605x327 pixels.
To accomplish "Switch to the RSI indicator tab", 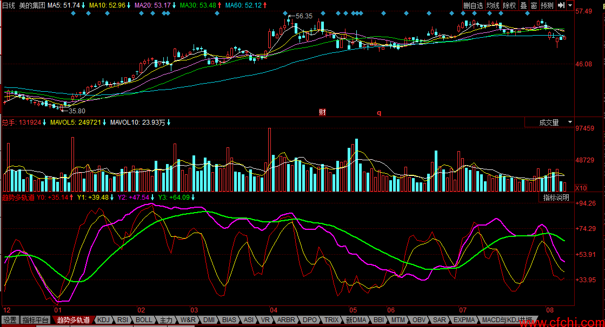I will pos(123,320).
